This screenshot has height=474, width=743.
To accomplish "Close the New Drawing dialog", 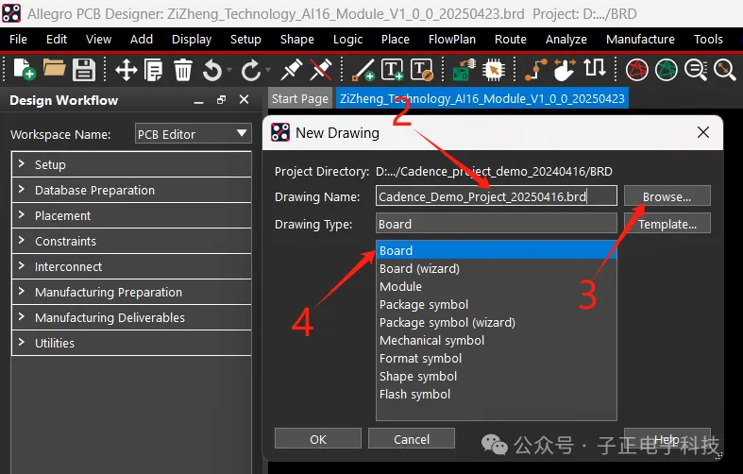I will click(x=703, y=133).
